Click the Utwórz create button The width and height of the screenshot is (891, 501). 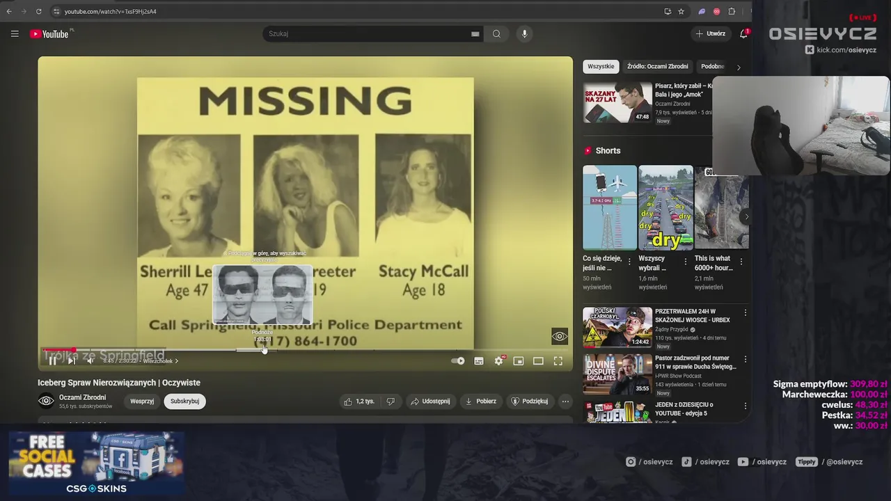tap(710, 33)
